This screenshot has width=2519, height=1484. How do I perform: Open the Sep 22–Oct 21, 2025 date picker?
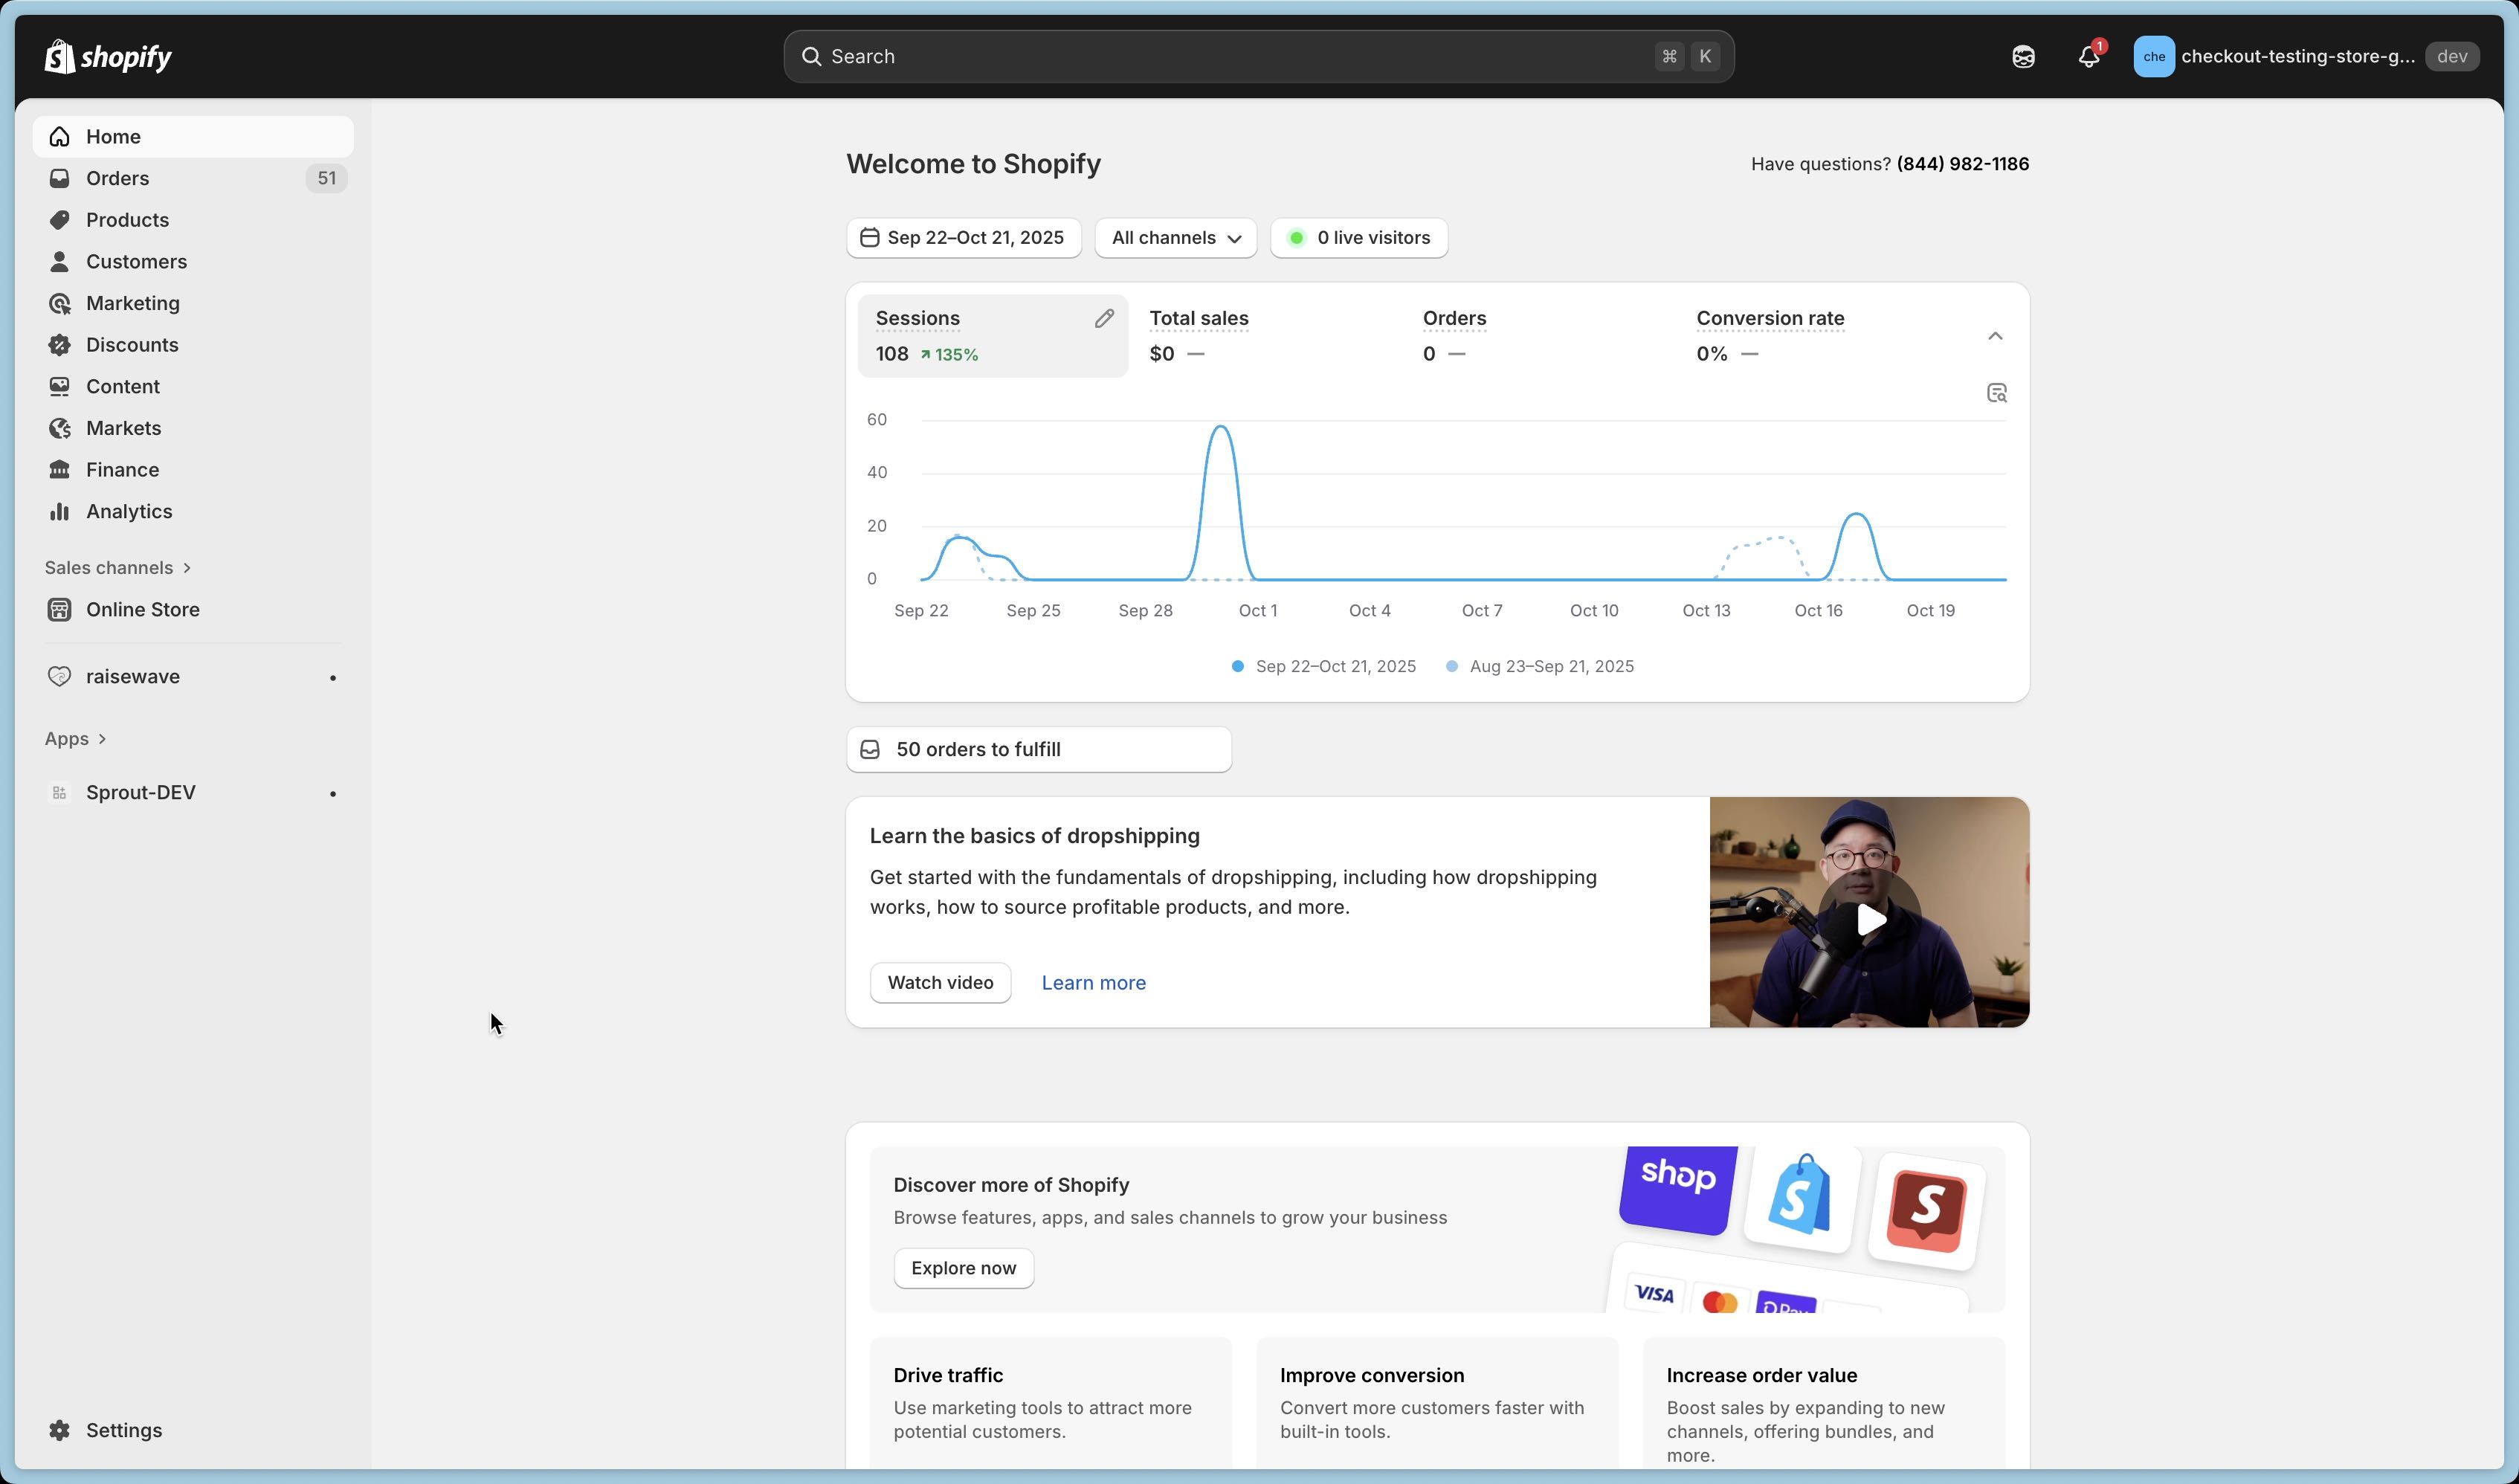tap(963, 238)
